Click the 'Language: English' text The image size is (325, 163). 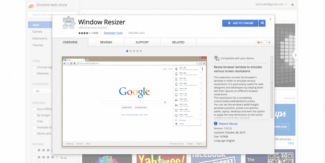click(224, 141)
